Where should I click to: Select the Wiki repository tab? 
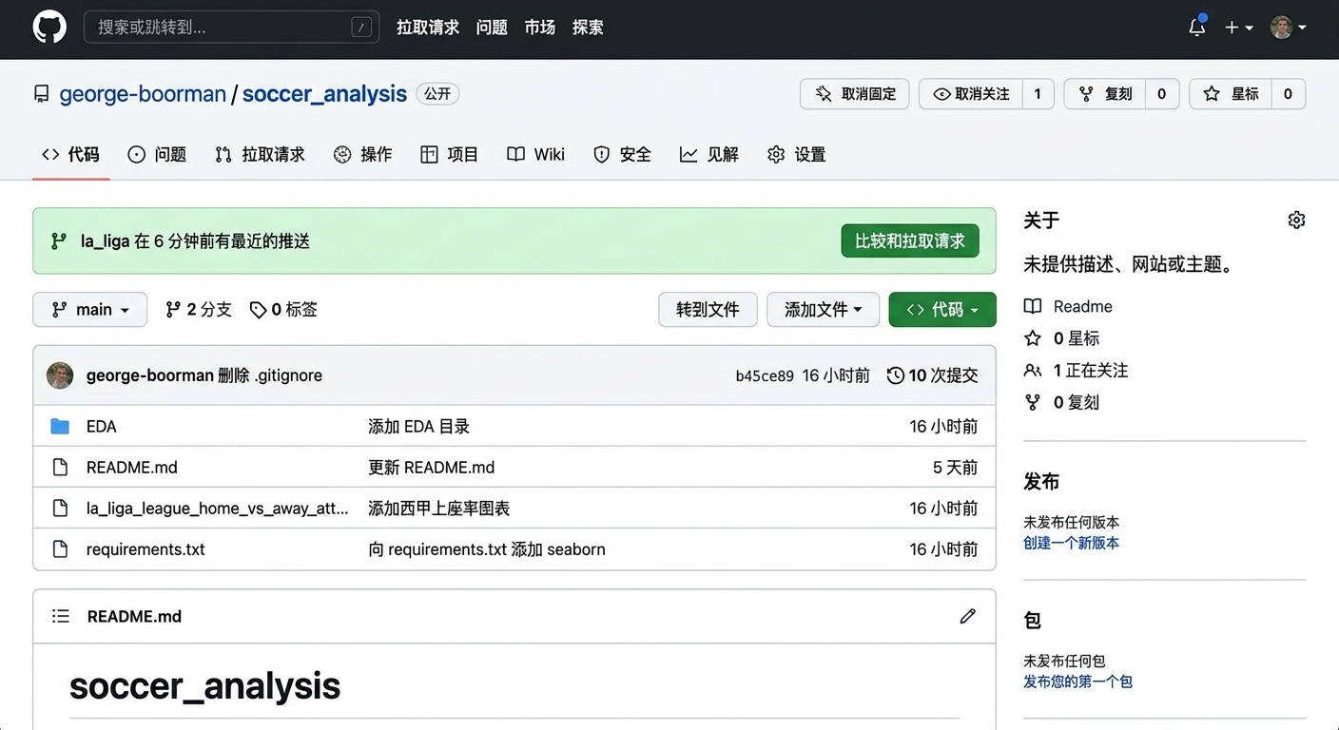click(x=535, y=154)
